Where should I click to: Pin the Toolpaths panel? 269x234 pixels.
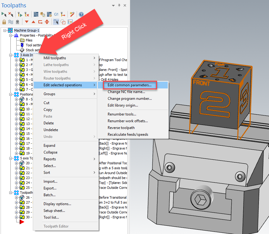(119, 5)
